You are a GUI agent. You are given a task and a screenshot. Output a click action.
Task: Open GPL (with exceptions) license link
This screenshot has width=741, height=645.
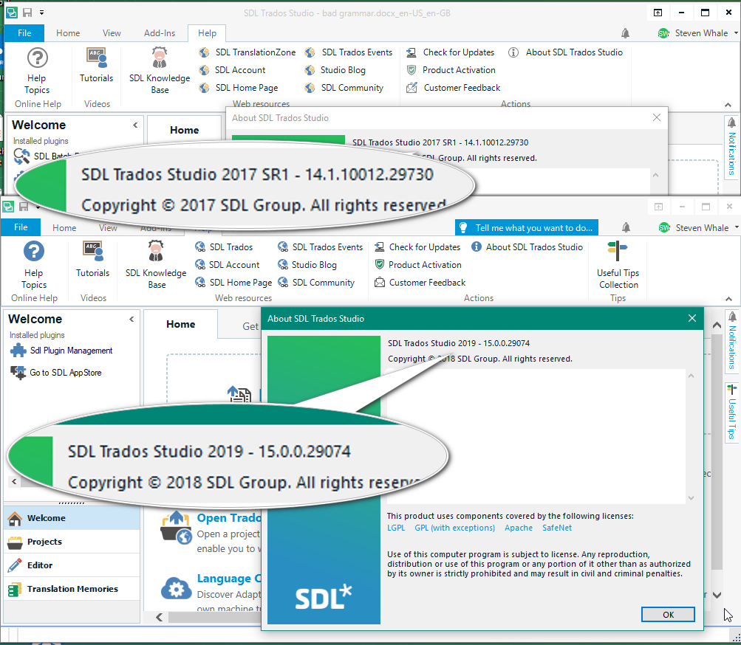click(454, 528)
